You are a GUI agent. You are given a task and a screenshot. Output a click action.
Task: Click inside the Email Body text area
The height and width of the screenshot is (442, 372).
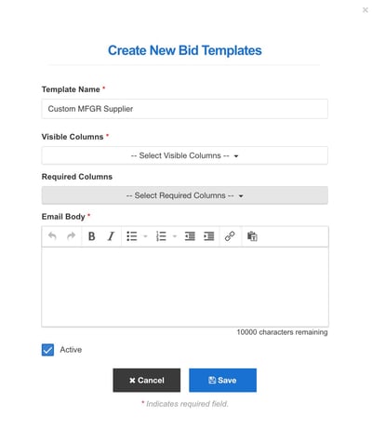(x=185, y=287)
